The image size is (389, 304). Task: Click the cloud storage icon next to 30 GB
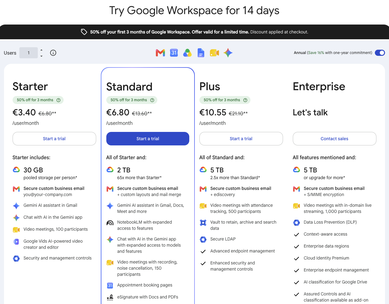[16, 170]
